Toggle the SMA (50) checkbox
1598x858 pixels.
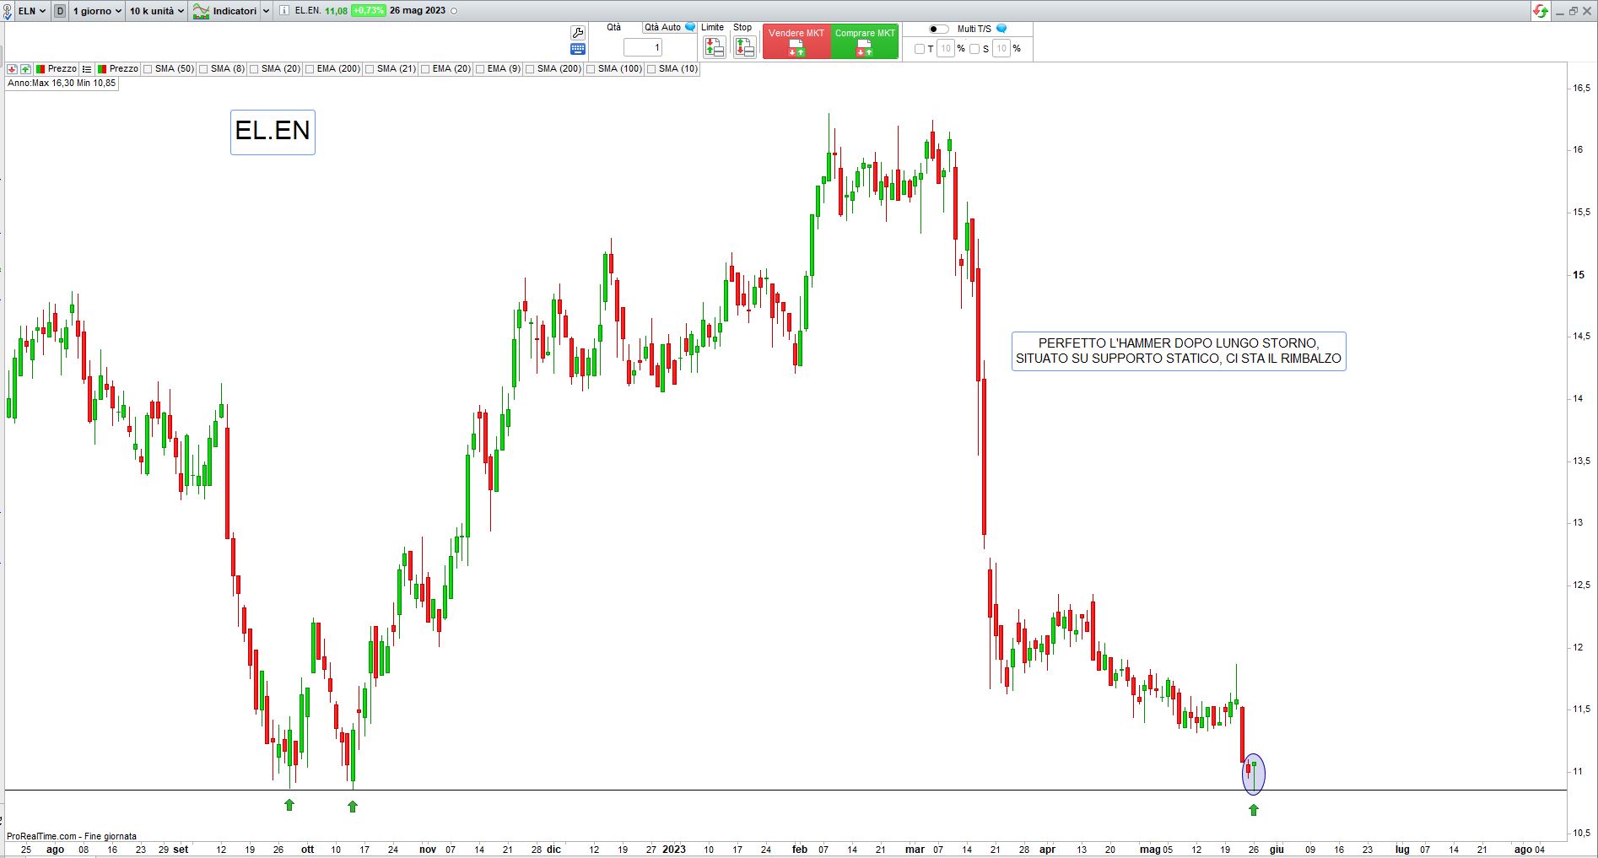[148, 69]
